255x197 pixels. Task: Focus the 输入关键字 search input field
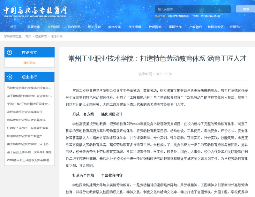[193, 9]
